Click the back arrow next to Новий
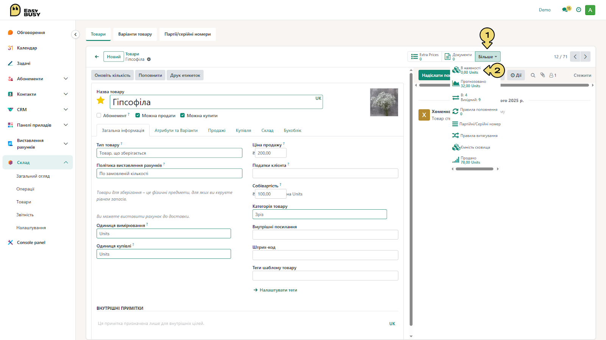Screen dimensions: 606x340 coord(97,57)
